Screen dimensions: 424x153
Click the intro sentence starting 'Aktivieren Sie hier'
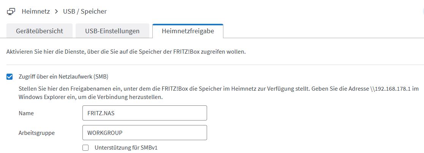tap(126, 51)
